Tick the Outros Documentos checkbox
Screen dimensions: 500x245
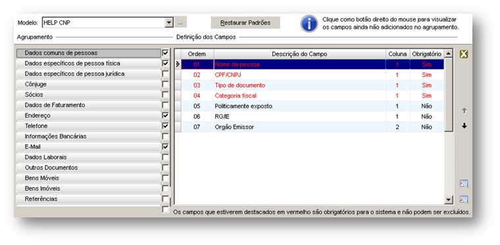tap(165, 167)
